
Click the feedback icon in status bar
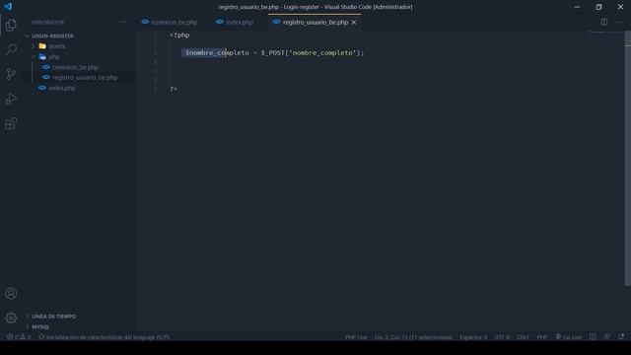[x=607, y=337]
